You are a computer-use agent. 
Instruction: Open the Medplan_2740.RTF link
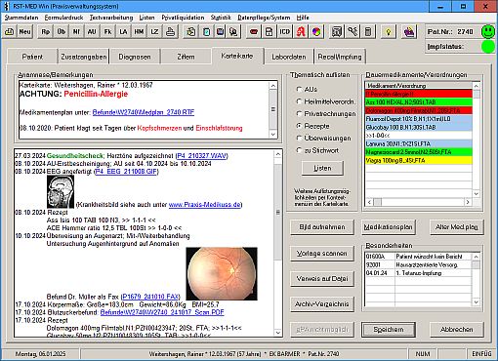[144, 112]
